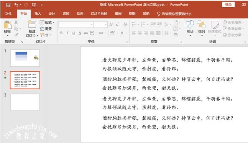Toggle Underline formatting
The image size is (248, 143).
(74, 33)
